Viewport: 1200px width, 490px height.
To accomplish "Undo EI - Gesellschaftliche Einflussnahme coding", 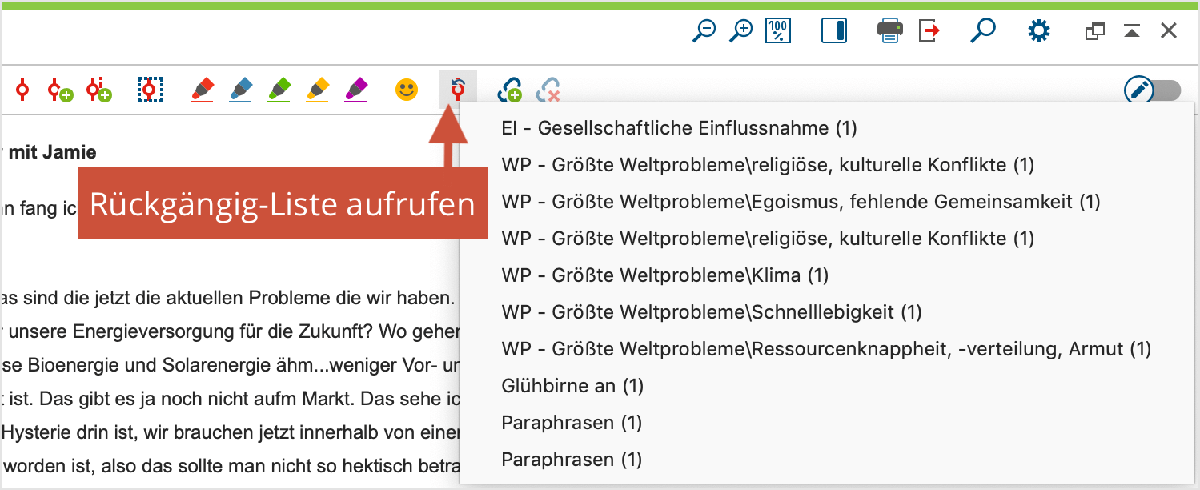I will click(x=828, y=128).
